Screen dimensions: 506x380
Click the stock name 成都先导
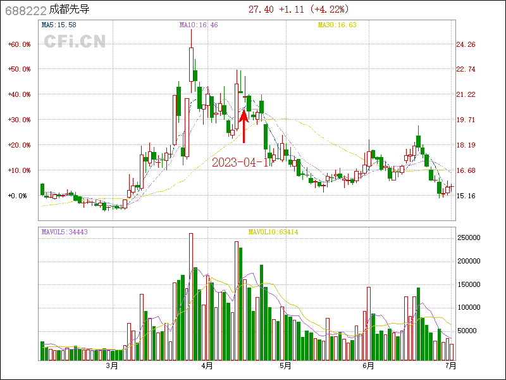point(69,9)
